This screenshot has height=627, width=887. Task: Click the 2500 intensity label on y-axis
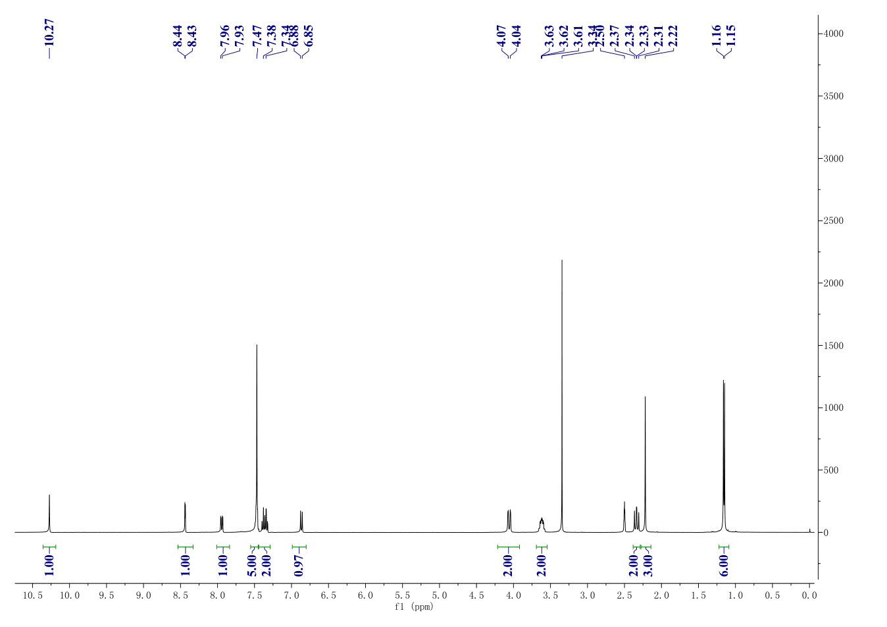[x=833, y=221]
